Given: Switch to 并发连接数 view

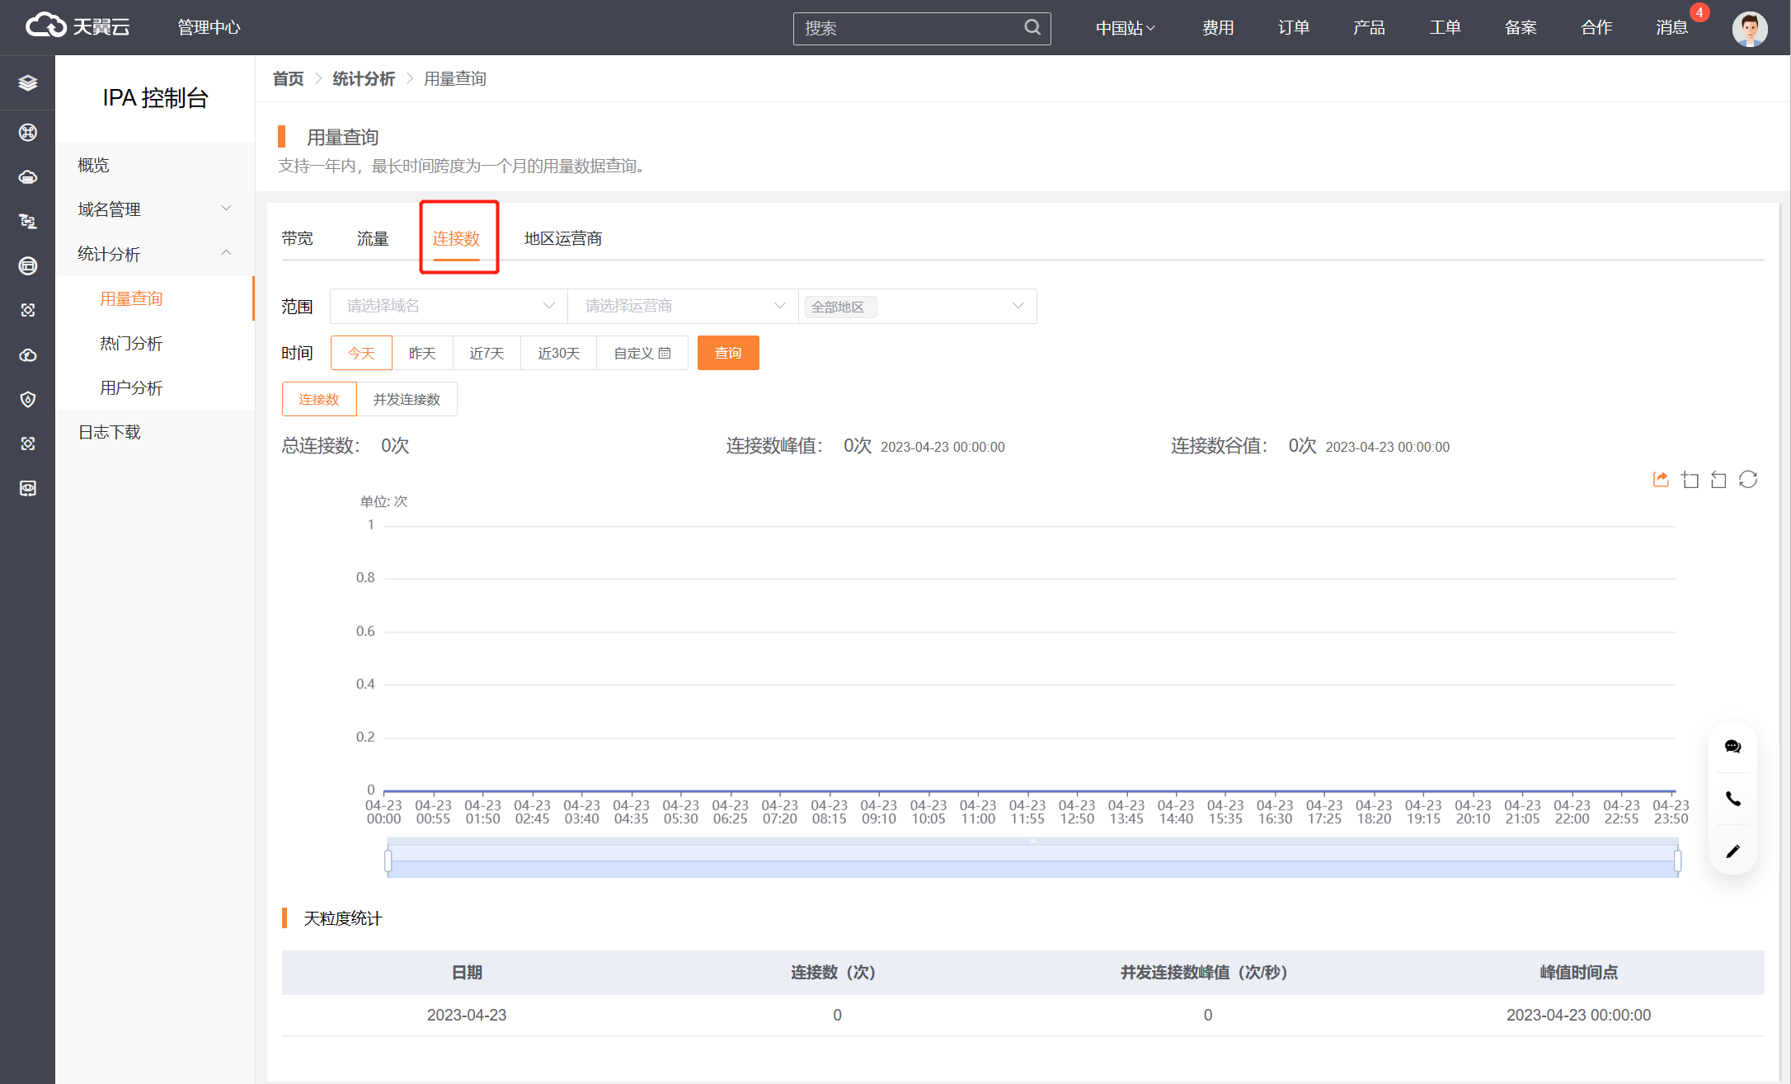Looking at the screenshot, I should click(x=407, y=400).
